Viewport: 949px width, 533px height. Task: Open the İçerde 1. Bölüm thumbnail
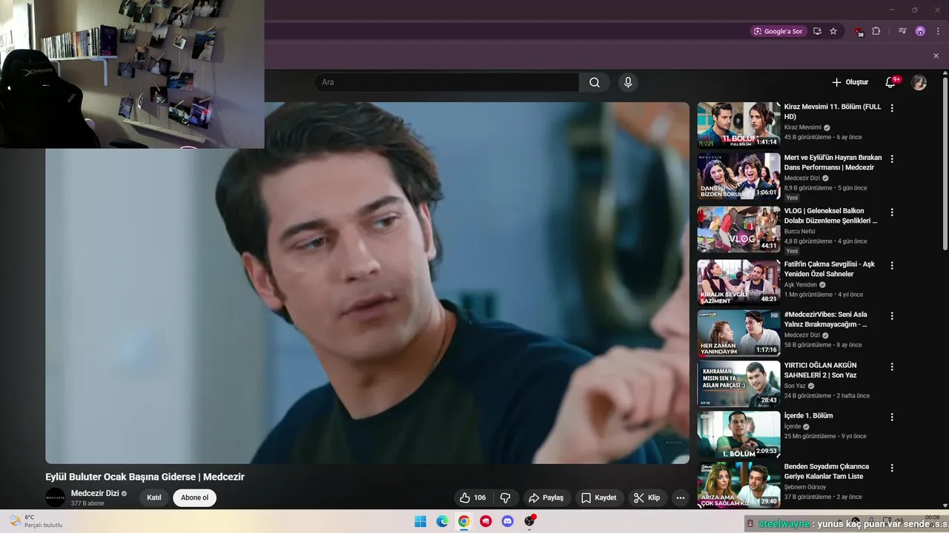(x=738, y=435)
